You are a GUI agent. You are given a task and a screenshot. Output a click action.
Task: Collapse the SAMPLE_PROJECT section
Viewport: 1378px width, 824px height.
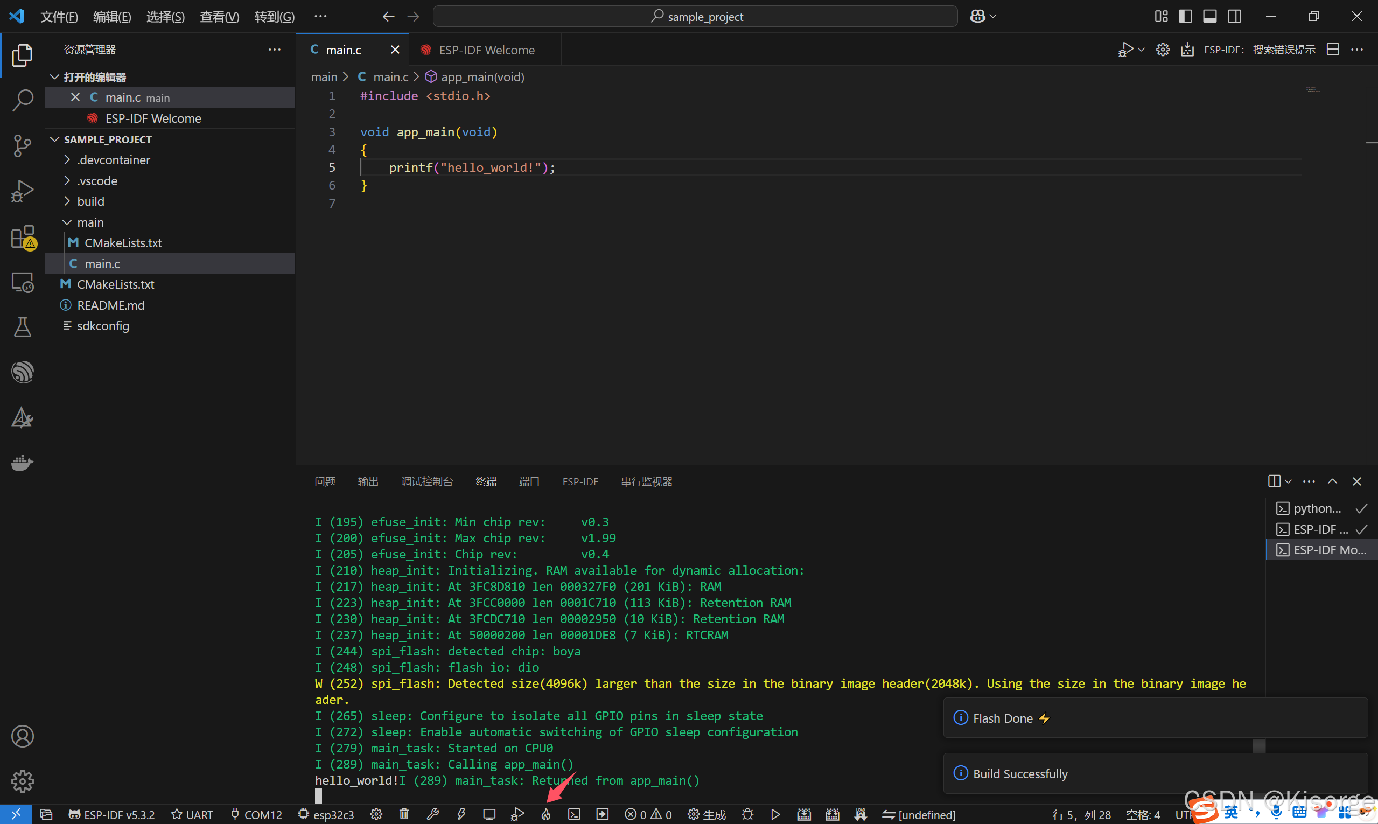coord(55,139)
